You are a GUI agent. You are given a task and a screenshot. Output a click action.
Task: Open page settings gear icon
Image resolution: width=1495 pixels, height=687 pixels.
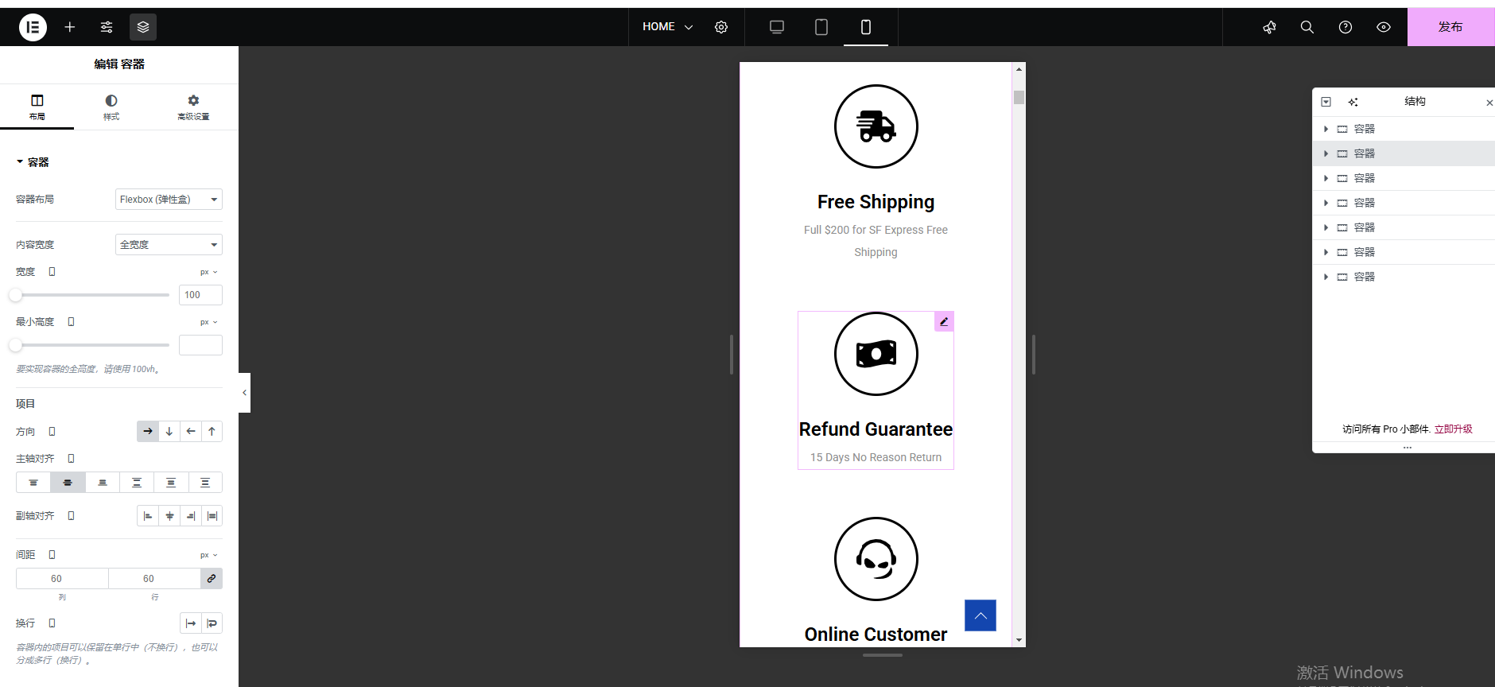point(721,27)
